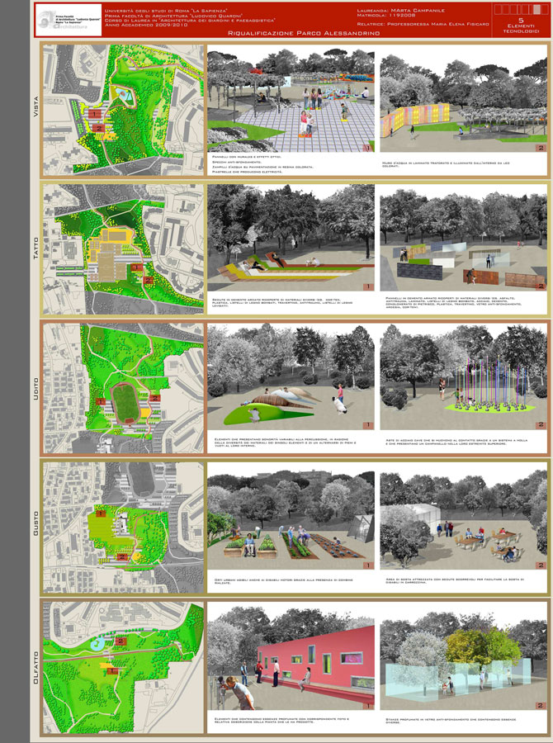Screen dimensions: 553x743
Task: Click number 1 badge on first Vista rendering
Action: [365, 147]
